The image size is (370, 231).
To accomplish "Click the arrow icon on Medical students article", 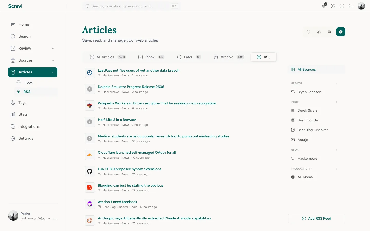I will [x=90, y=138].
